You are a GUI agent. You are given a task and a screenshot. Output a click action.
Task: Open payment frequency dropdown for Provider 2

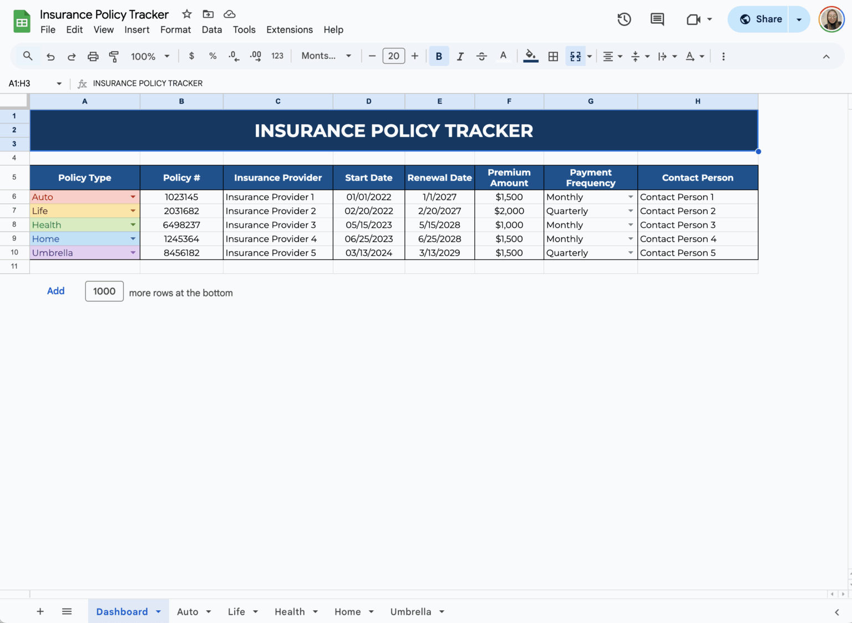pos(631,211)
